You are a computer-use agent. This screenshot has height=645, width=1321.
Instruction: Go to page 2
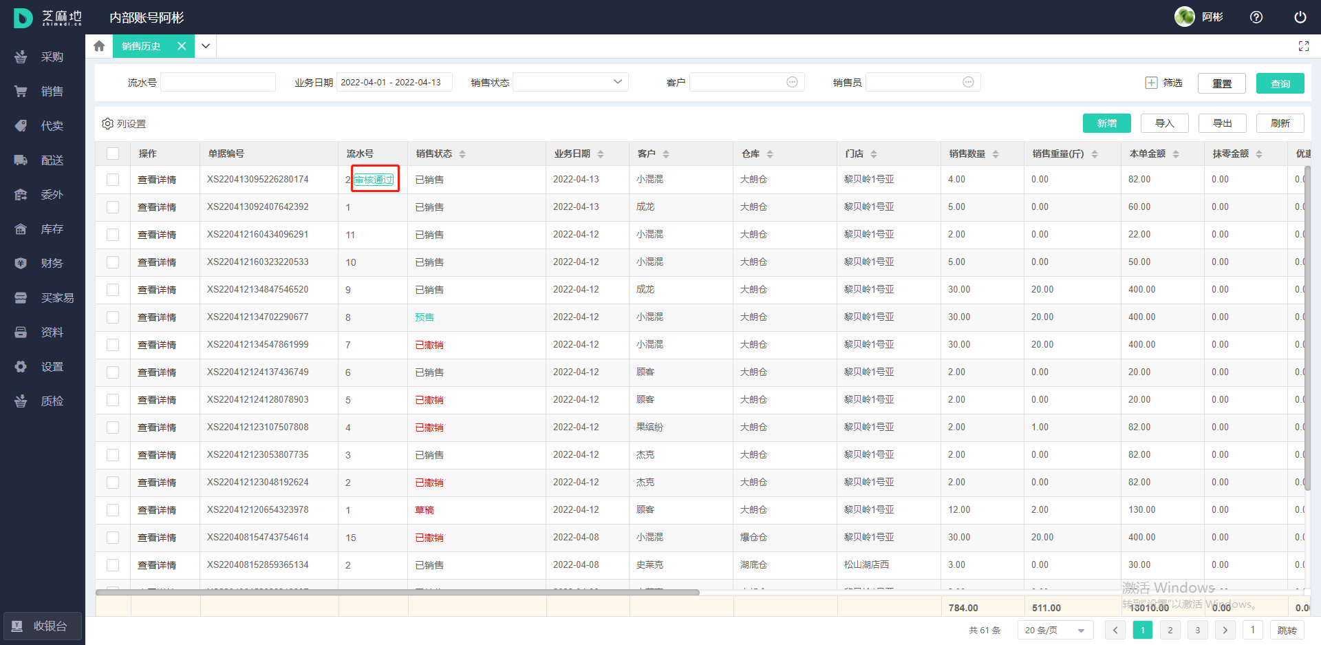pos(1170,631)
